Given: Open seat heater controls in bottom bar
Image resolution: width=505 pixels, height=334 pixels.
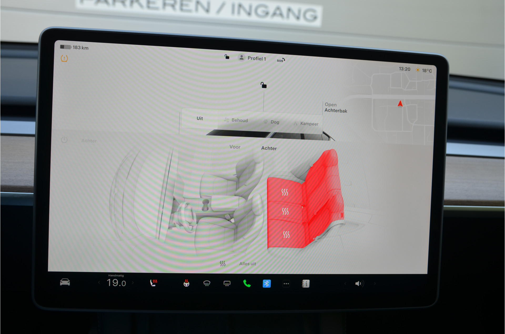Looking at the screenshot, I should pyautogui.click(x=154, y=283).
